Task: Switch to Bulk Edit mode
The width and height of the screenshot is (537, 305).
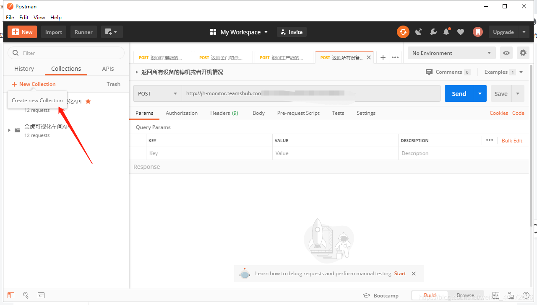Action: [512, 141]
